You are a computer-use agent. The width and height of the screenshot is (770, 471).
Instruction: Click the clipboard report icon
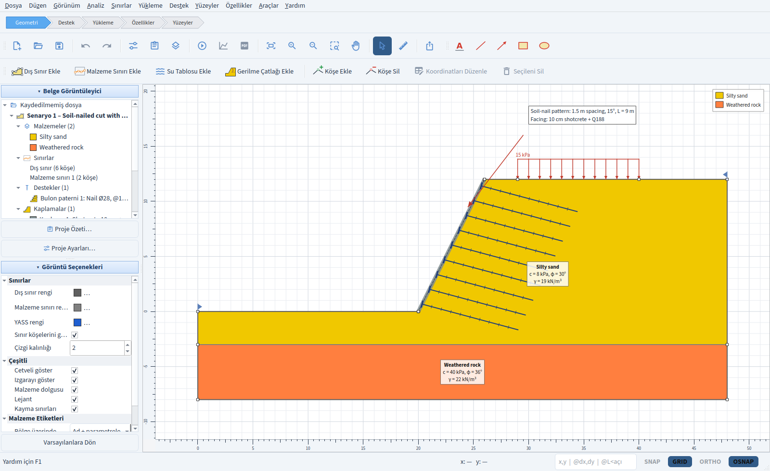coord(154,46)
